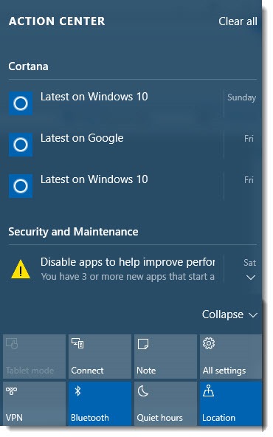273x437 pixels.
Task: Click the yellow warning triangle icon
Action: tap(21, 269)
